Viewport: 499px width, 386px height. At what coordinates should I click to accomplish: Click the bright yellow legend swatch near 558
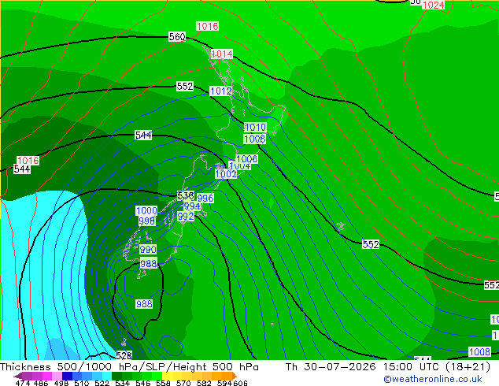[168, 376]
